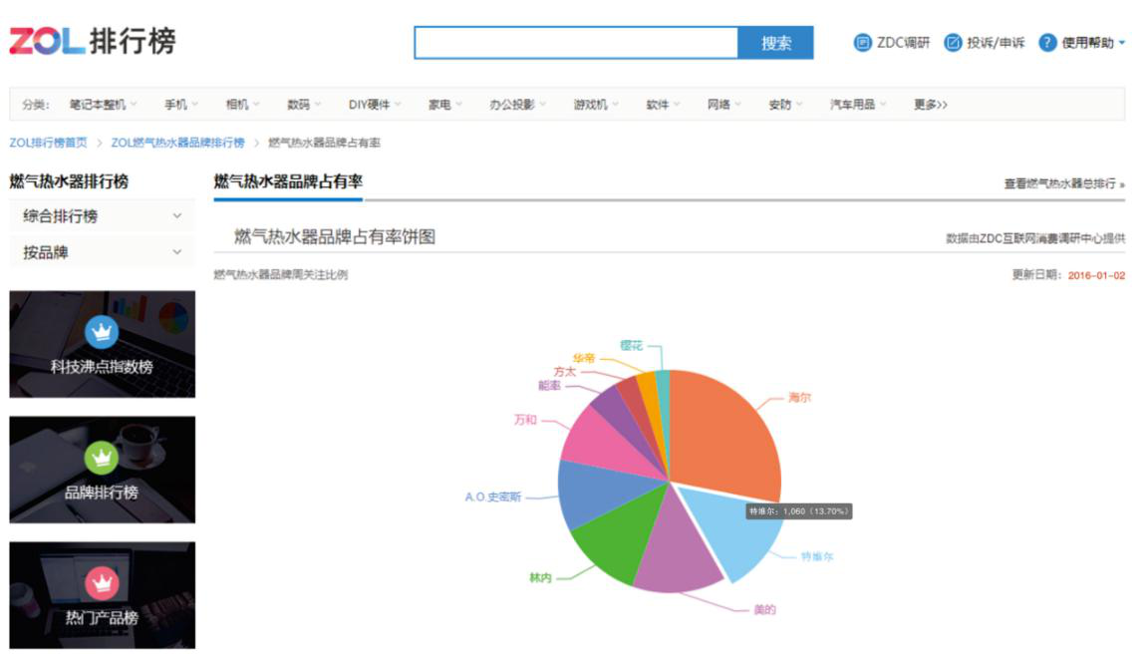This screenshot has width=1148, height=664.
Task: Select the 网络 category menu
Action: click(724, 105)
